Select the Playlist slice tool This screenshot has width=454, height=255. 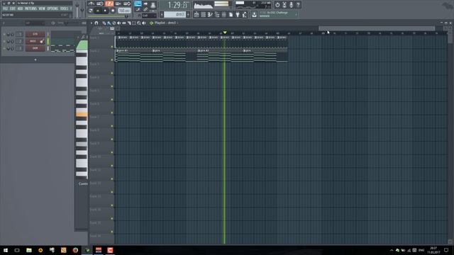click(x=129, y=23)
